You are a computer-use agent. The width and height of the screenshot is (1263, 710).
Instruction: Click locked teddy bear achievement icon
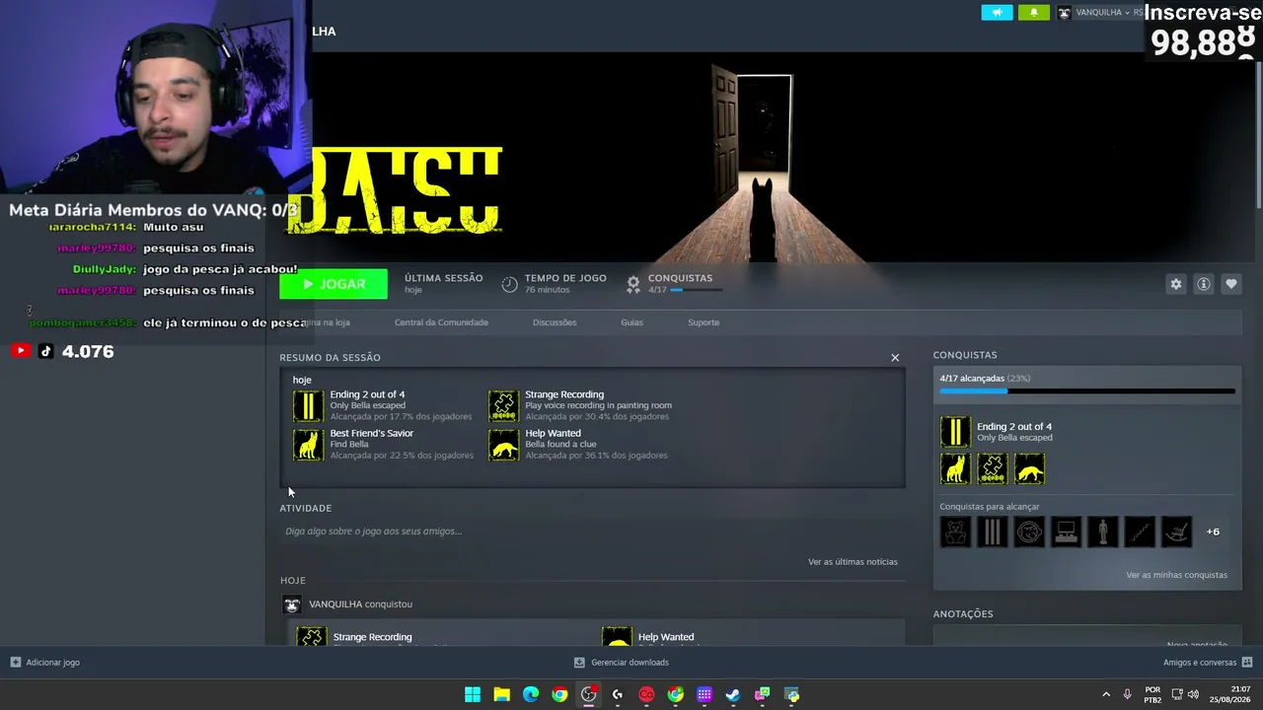point(955,532)
